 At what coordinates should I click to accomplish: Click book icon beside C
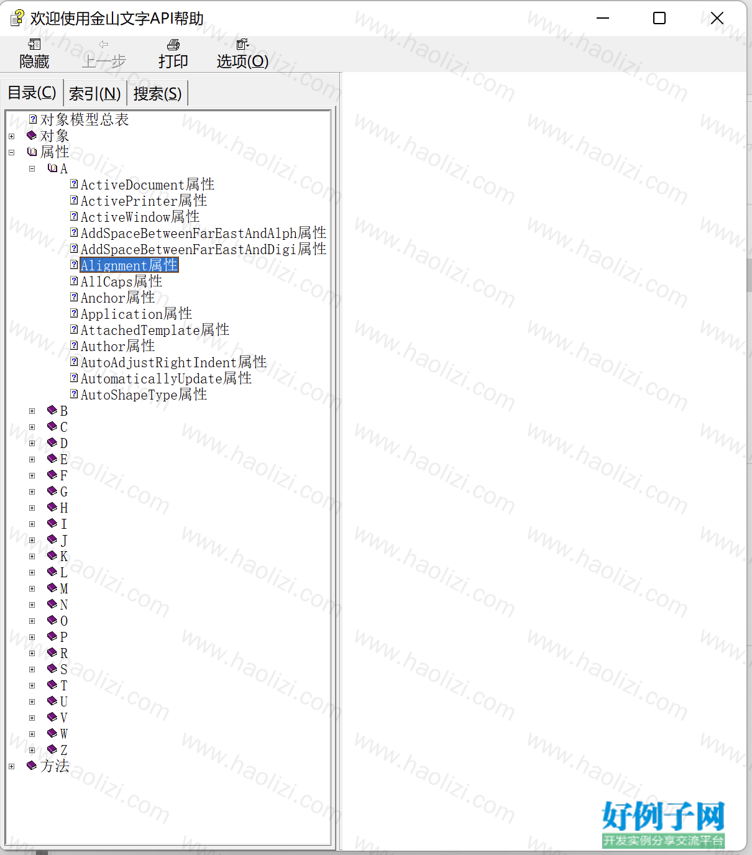pos(52,426)
